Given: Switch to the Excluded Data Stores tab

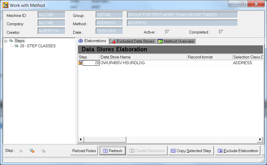Looking at the screenshot, I should (133, 41).
